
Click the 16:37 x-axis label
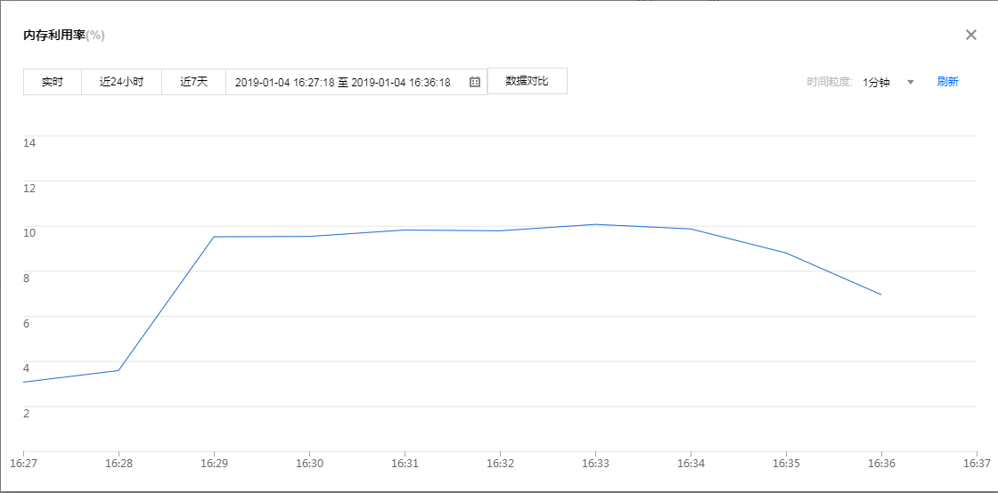pos(977,464)
